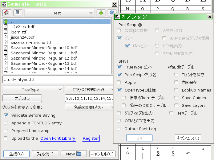Go to the home directory icon
Screen dimensions: 214x160
click(7, 13)
